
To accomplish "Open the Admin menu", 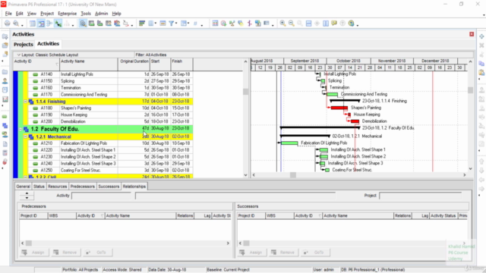I will click(x=101, y=14).
